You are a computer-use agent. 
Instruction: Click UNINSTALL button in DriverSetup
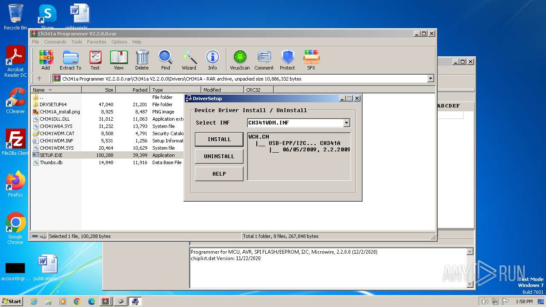click(219, 156)
